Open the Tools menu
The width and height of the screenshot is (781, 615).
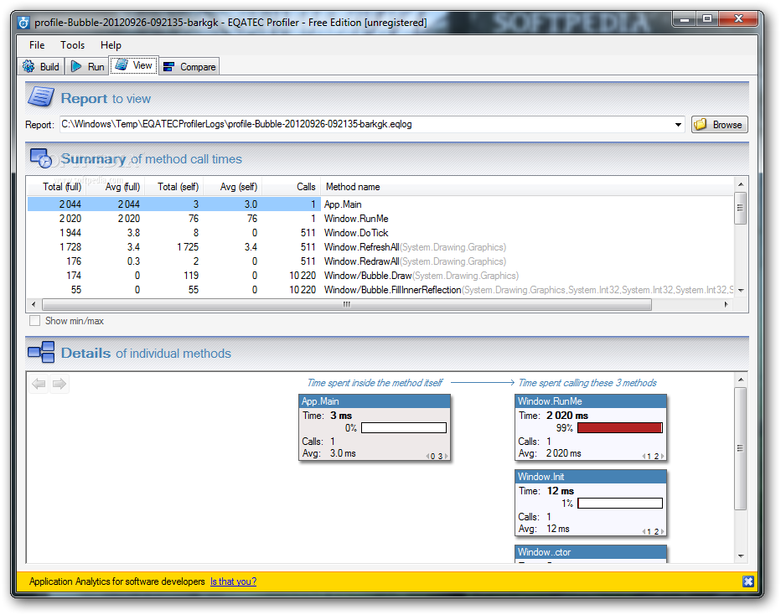(73, 44)
